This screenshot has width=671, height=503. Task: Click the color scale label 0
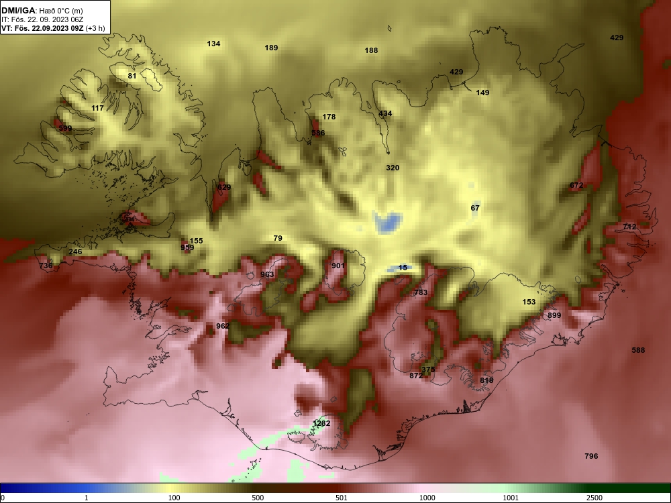(3, 498)
